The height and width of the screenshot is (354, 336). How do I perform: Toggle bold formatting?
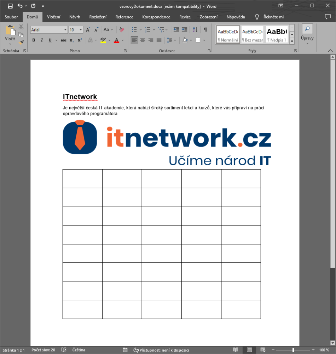pyautogui.click(x=34, y=40)
